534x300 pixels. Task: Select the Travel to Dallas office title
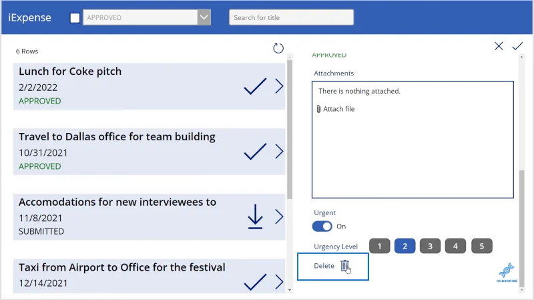[117, 137]
